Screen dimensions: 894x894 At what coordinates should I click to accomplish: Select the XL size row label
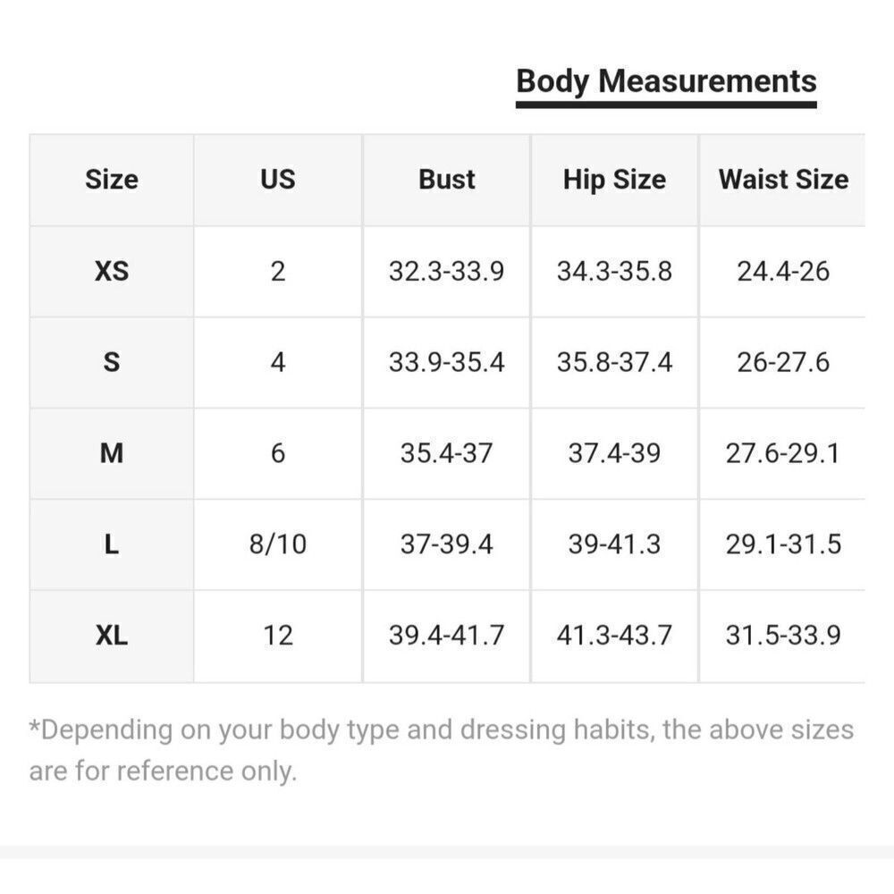pyautogui.click(x=112, y=635)
